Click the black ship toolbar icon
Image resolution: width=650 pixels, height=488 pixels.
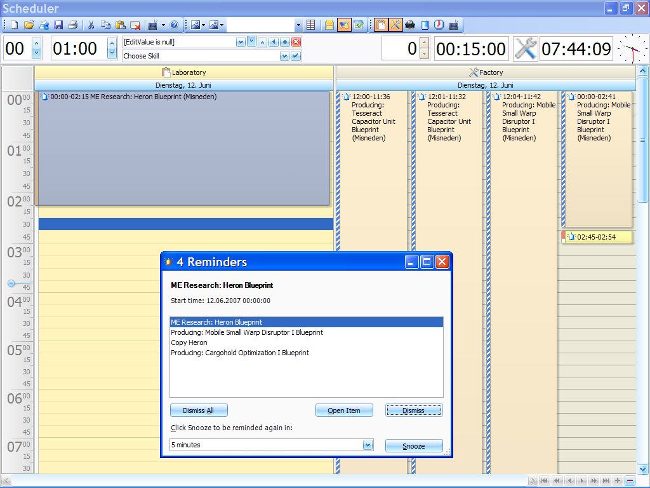click(410, 25)
